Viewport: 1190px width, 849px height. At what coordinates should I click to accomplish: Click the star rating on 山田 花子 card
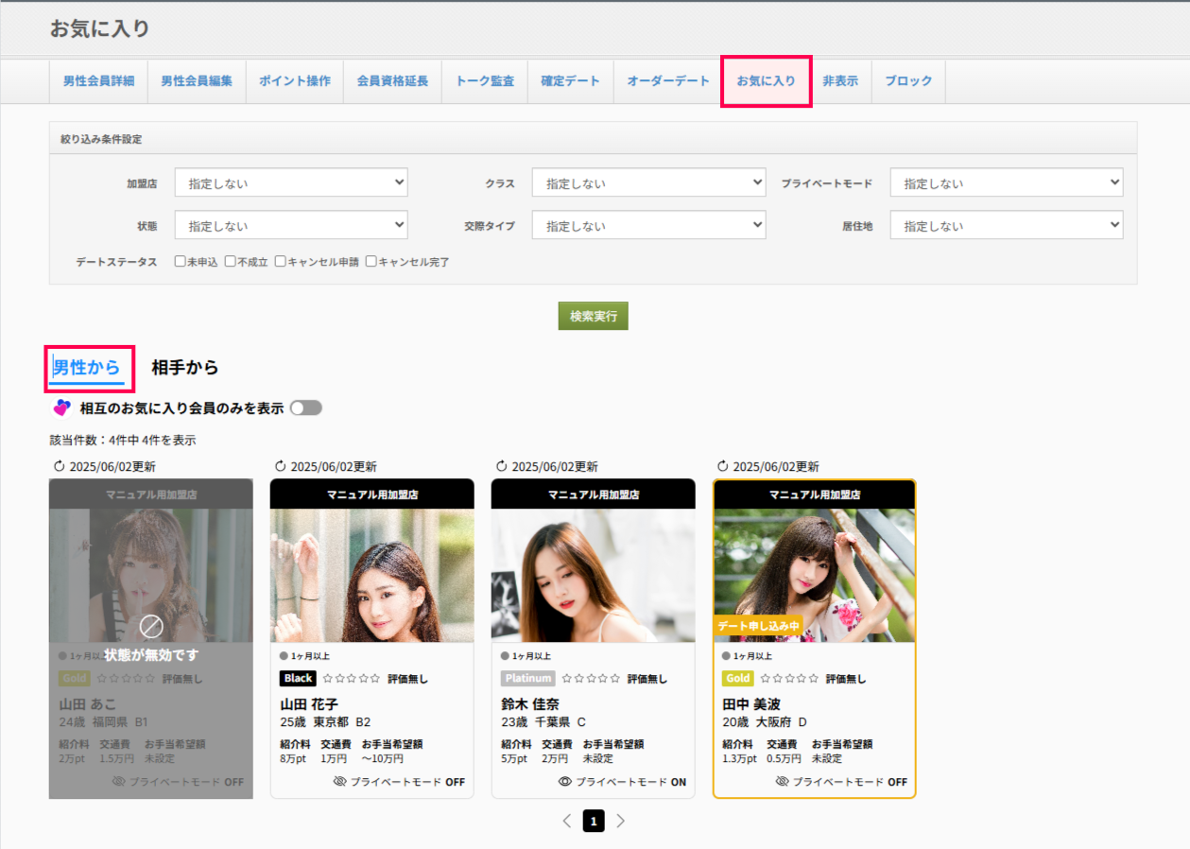point(352,678)
